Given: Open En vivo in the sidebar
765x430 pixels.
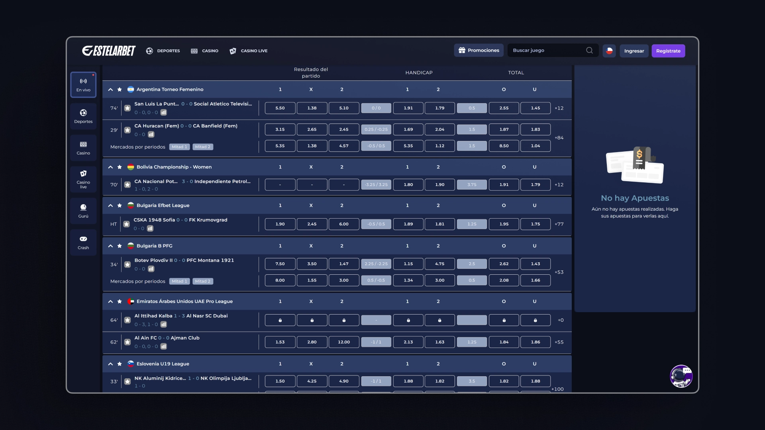Looking at the screenshot, I should [83, 85].
